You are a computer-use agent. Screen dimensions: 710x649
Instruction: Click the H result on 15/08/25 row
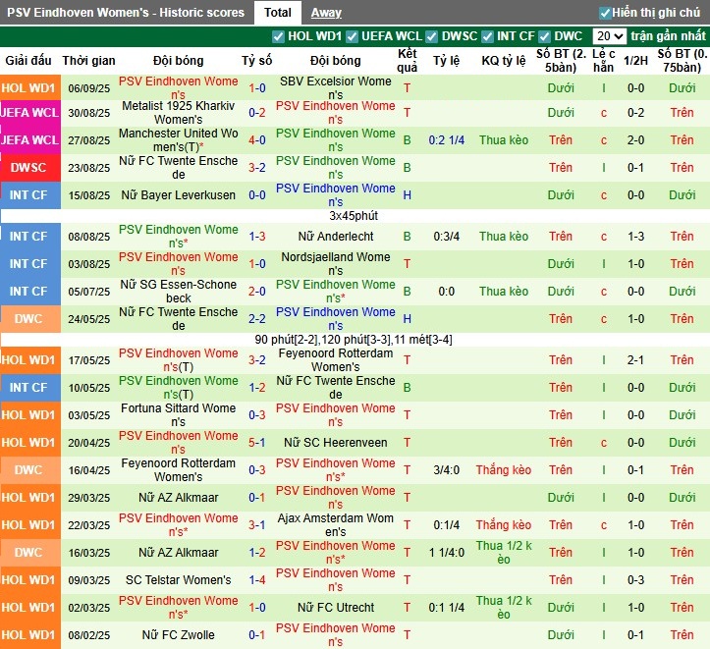[408, 195]
